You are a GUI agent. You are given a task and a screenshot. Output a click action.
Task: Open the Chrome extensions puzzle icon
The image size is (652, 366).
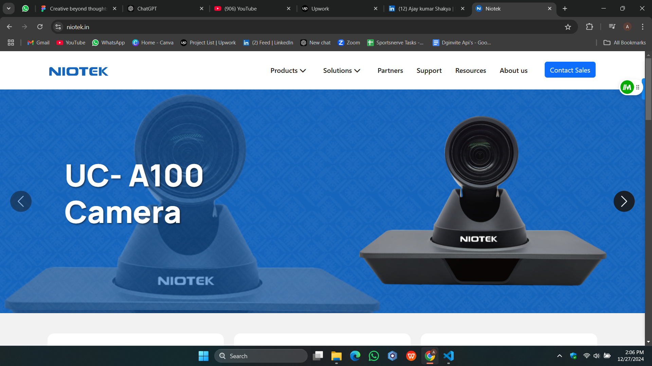590,27
